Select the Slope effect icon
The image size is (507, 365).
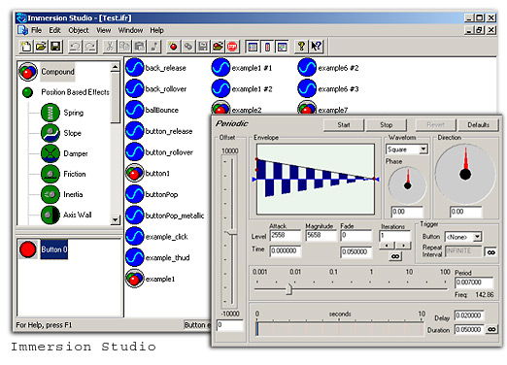pyautogui.click(x=51, y=133)
